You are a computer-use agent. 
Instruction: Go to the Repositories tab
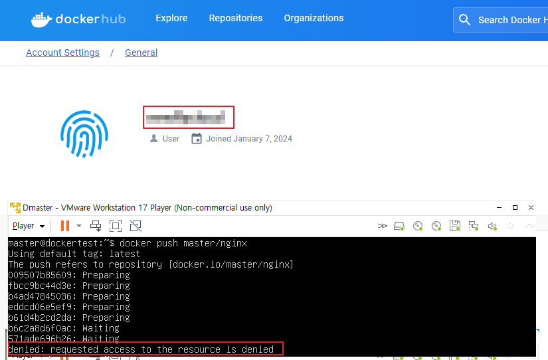tap(236, 18)
